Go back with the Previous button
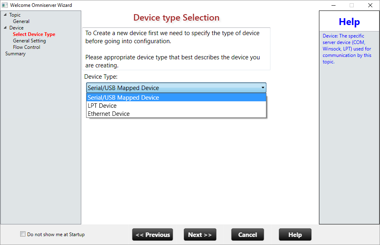The image size is (380, 245). coord(152,235)
